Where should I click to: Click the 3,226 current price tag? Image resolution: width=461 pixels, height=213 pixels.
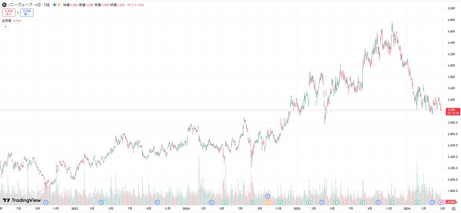[x=451, y=110]
